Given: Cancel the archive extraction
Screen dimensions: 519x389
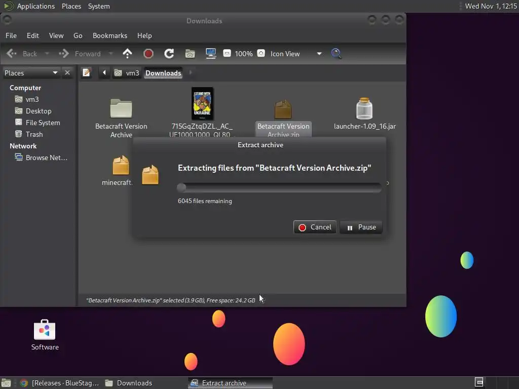Looking at the screenshot, I should click(x=315, y=227).
